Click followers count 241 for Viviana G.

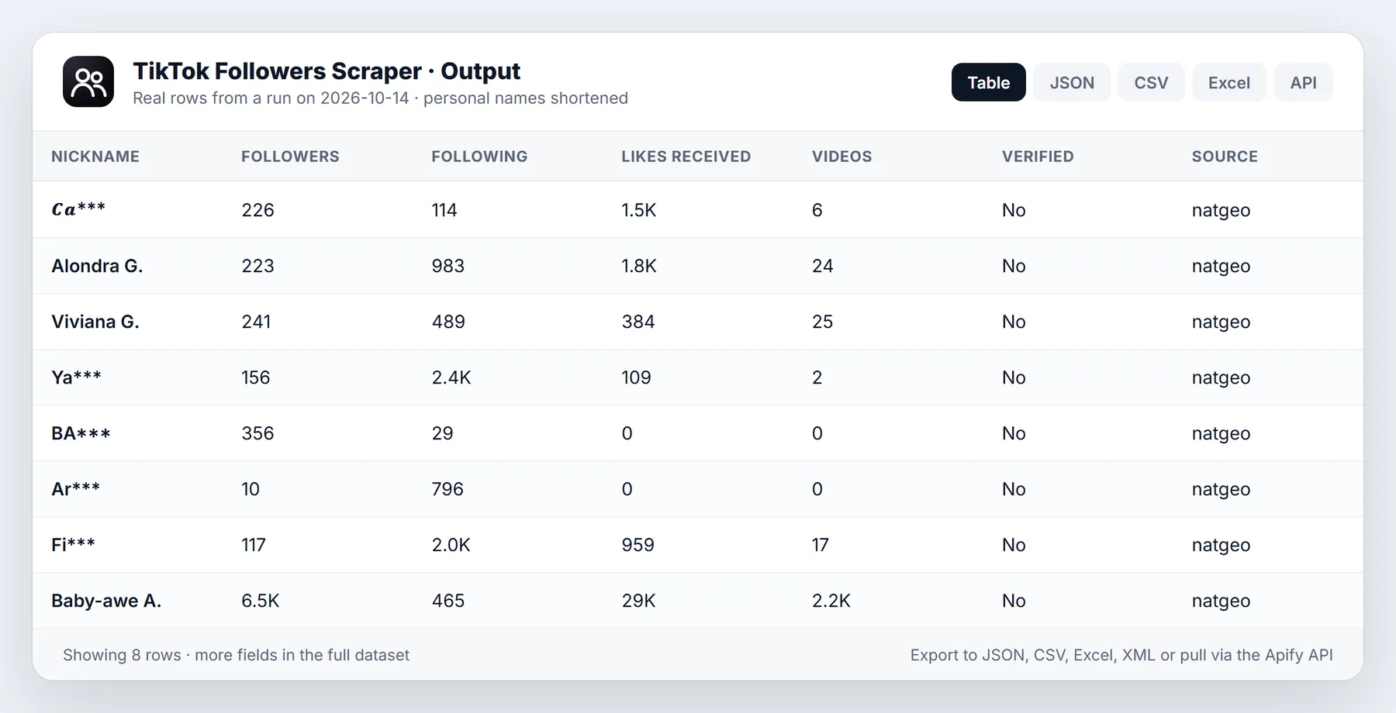pos(256,322)
